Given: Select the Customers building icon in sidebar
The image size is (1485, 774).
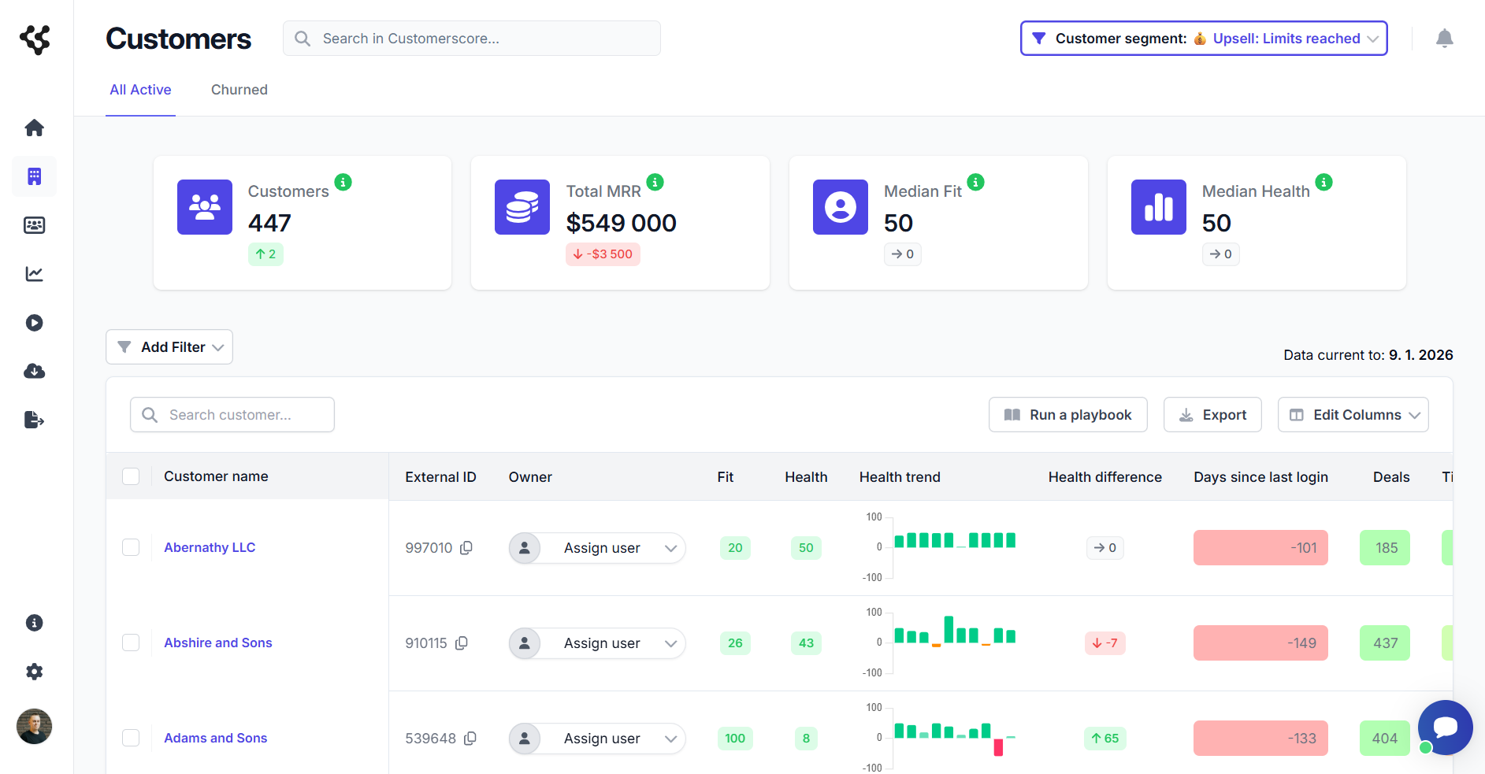Looking at the screenshot, I should tap(34, 176).
